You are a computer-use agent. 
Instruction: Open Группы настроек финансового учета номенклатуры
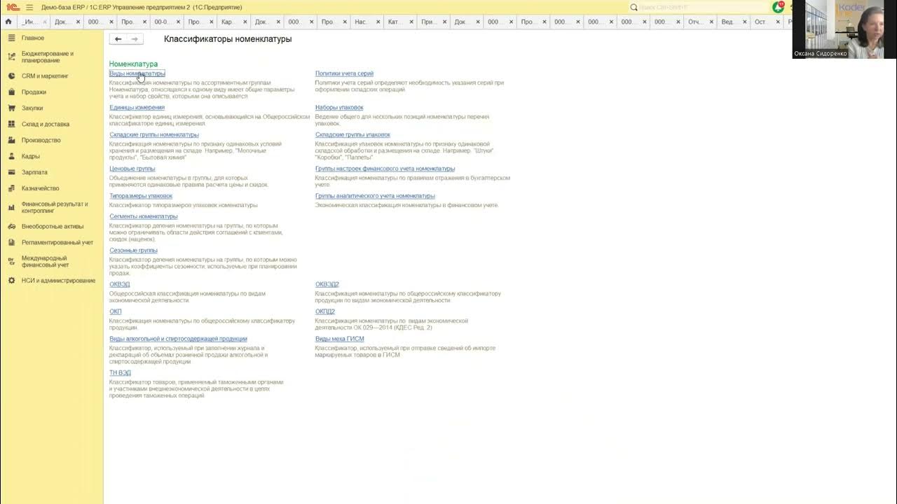pyautogui.click(x=385, y=169)
